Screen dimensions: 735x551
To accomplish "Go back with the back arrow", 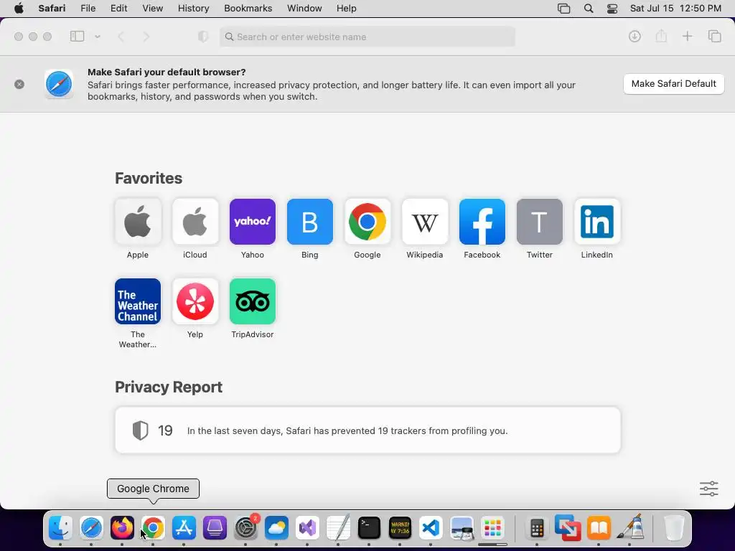I will click(x=121, y=37).
